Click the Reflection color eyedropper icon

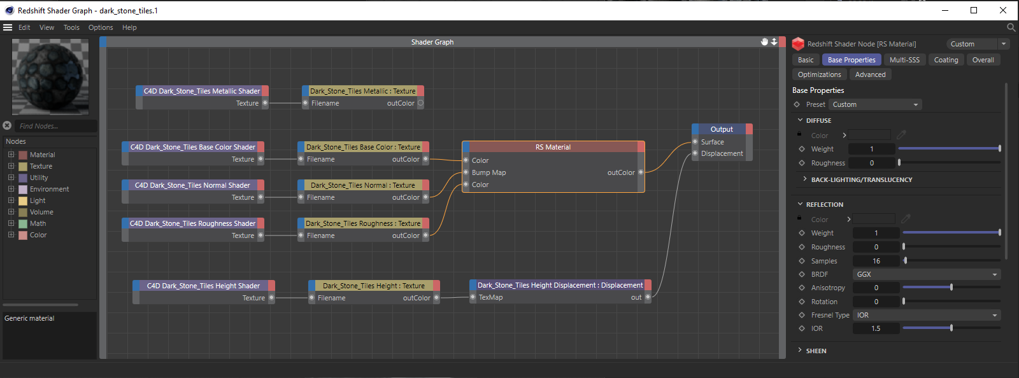coord(906,219)
